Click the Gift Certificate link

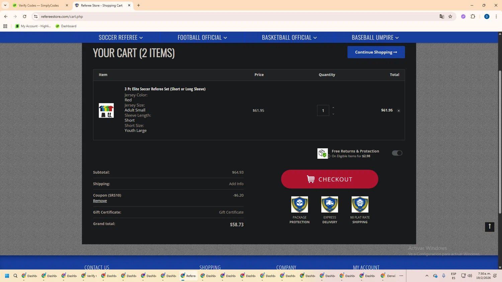(x=231, y=212)
